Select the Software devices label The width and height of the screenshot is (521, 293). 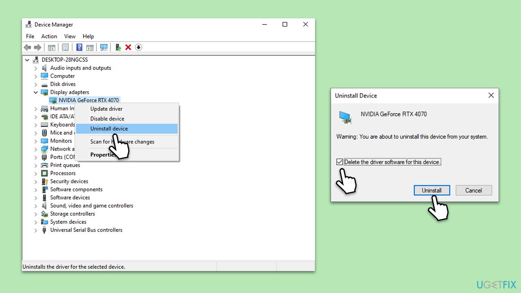[x=70, y=198]
